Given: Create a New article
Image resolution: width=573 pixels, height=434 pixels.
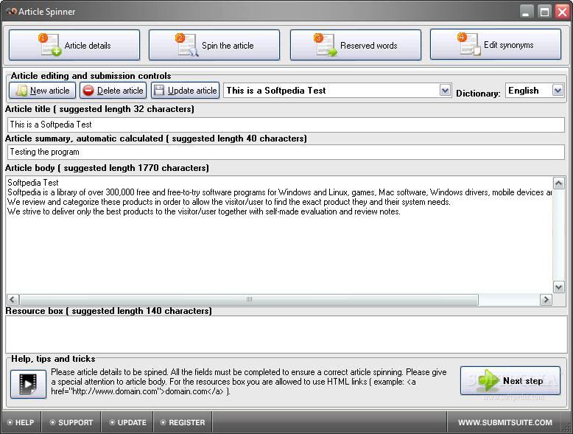Looking at the screenshot, I should (43, 91).
